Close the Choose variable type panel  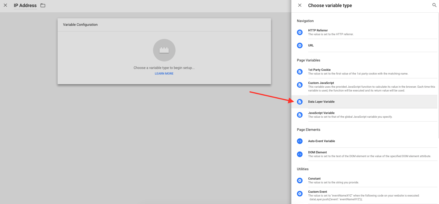point(300,5)
